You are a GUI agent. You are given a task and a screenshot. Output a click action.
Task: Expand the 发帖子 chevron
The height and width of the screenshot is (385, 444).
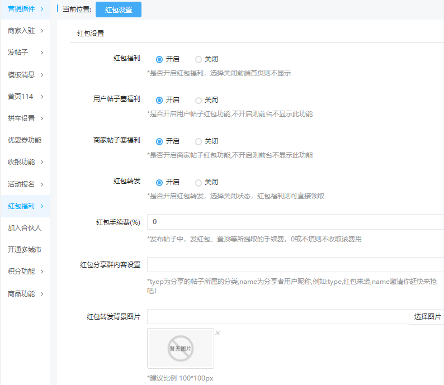pyautogui.click(x=42, y=53)
